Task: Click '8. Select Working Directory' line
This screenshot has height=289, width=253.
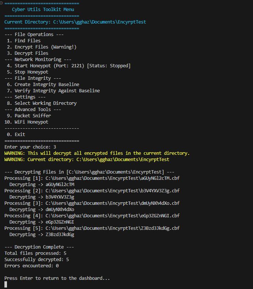Action: (42, 103)
